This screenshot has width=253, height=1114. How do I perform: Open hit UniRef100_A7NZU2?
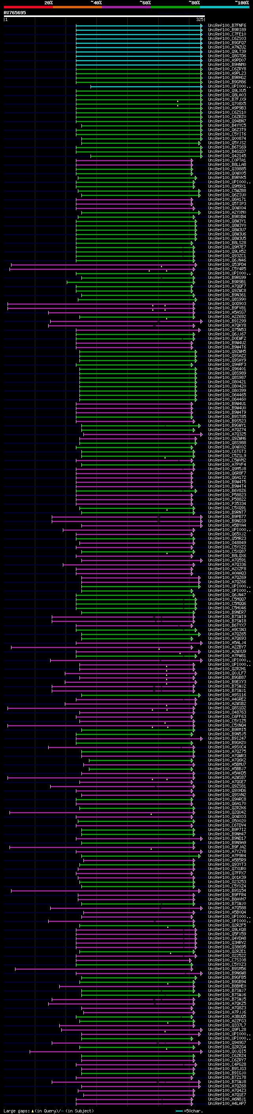227,47
